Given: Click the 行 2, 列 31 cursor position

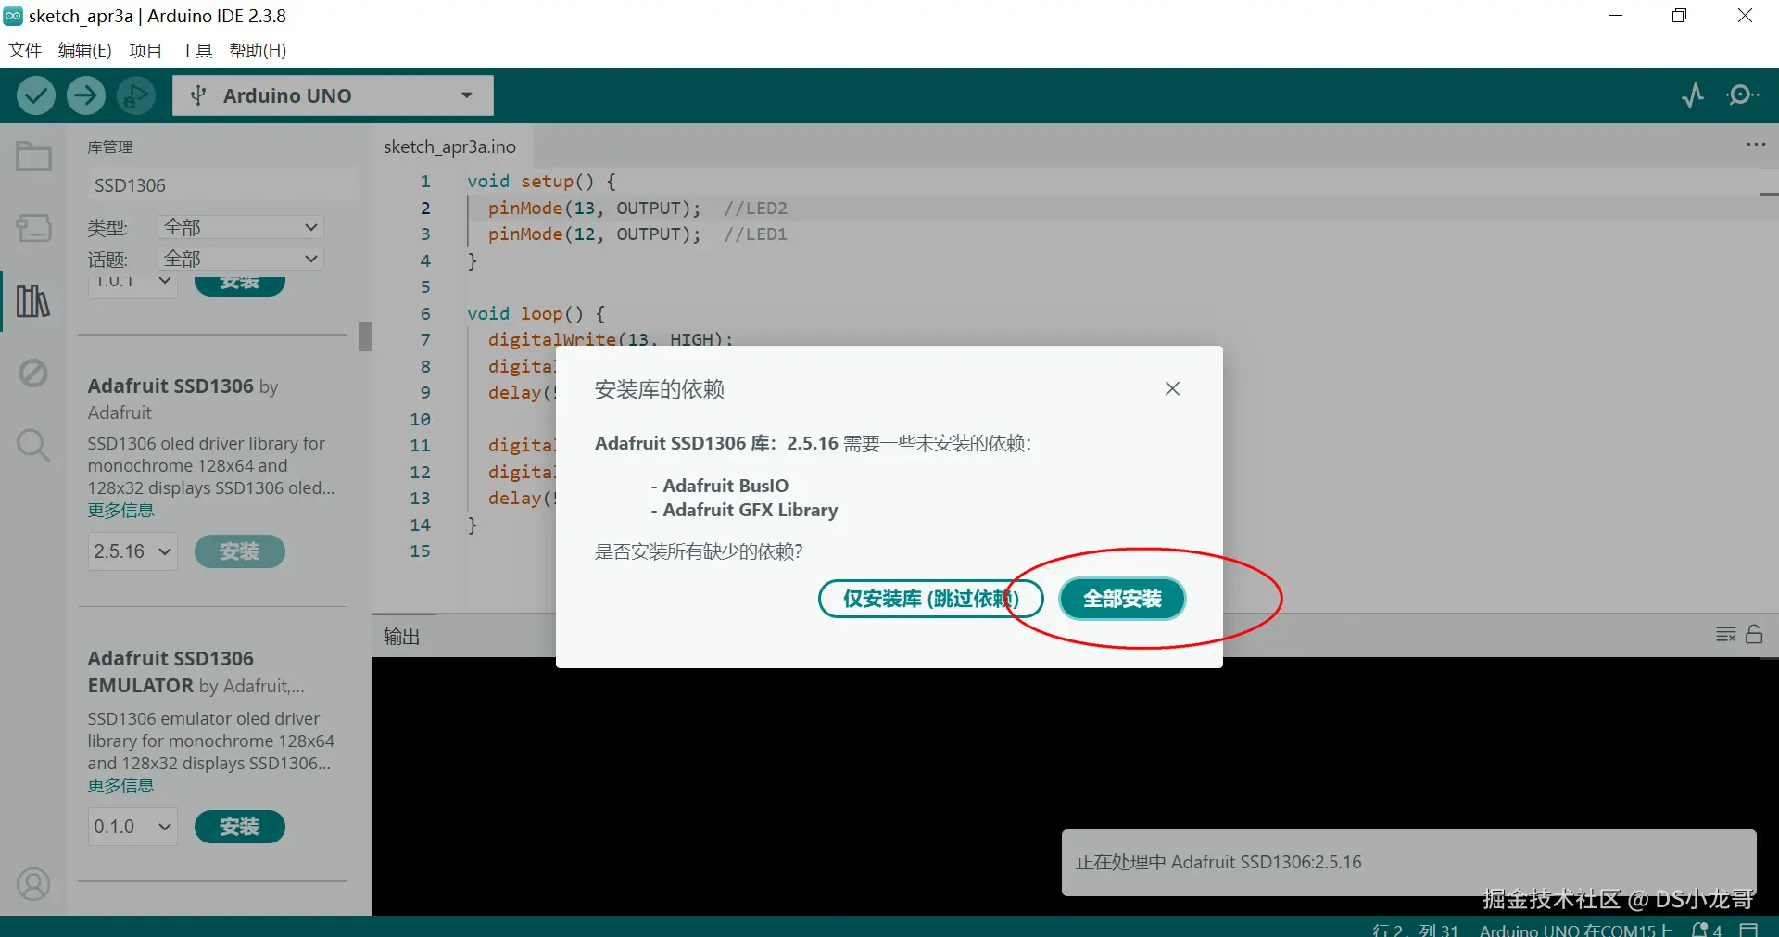Looking at the screenshot, I should tap(1415, 930).
